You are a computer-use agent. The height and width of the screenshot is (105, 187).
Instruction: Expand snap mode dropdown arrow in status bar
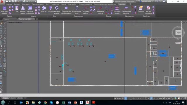[x=128, y=98]
